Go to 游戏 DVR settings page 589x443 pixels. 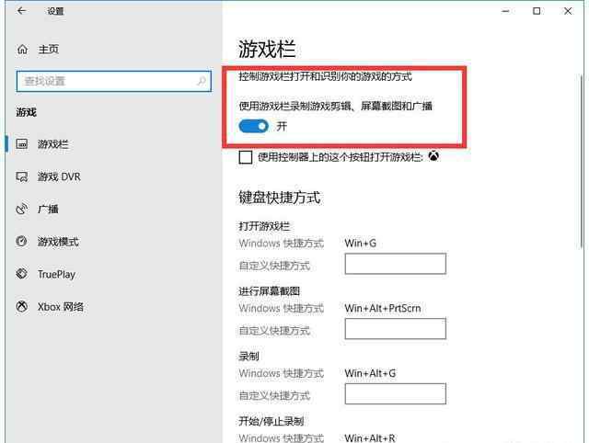59,176
